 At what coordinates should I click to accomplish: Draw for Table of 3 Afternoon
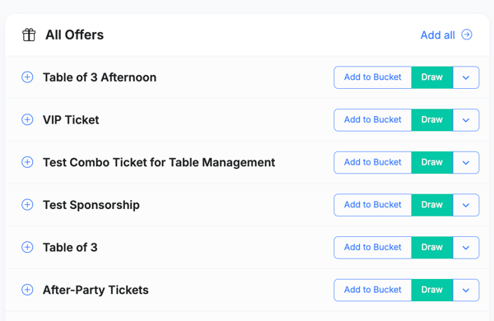click(x=432, y=77)
